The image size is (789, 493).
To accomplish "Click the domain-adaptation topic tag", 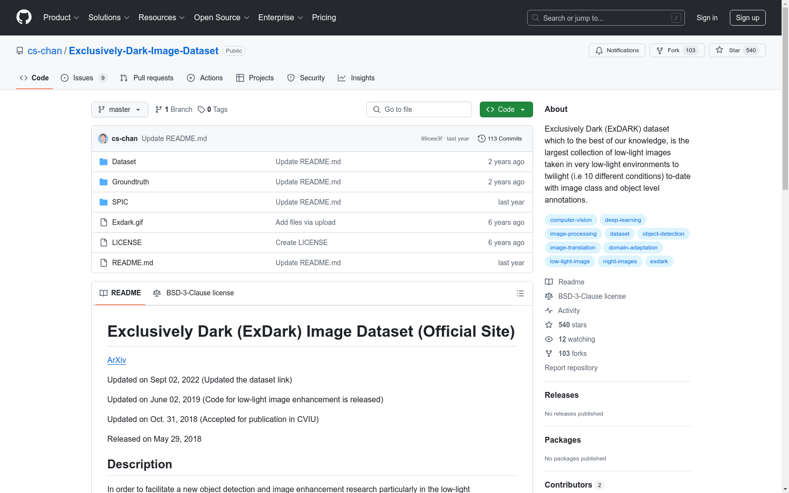I will (x=633, y=247).
